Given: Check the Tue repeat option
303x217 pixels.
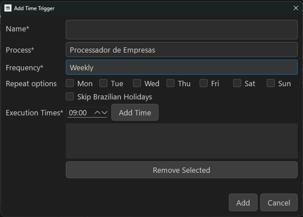Looking at the screenshot, I should (103, 83).
